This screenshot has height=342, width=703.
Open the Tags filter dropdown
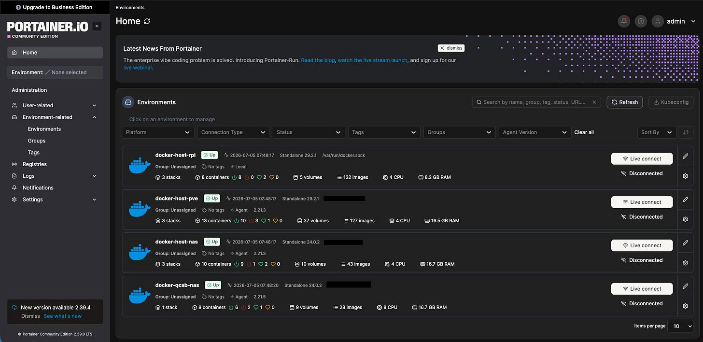point(384,132)
